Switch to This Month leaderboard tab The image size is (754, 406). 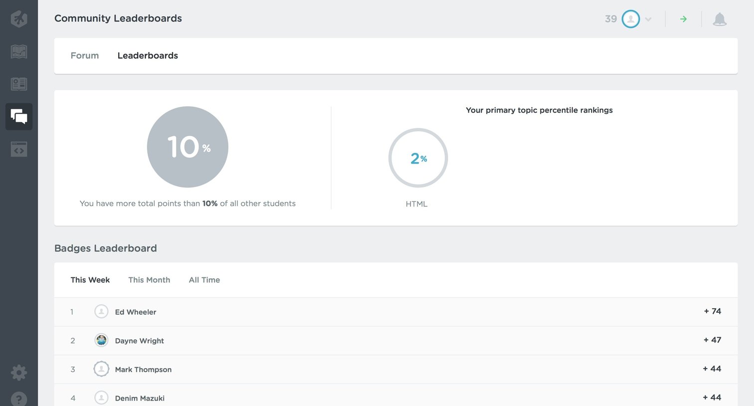149,280
